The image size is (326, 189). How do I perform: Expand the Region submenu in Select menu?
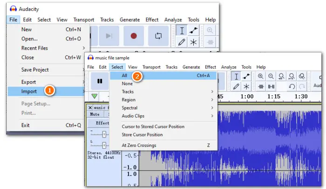click(x=163, y=100)
